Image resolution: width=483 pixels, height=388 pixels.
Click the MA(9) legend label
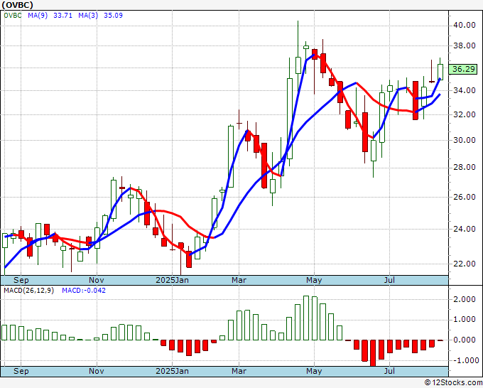[38, 15]
